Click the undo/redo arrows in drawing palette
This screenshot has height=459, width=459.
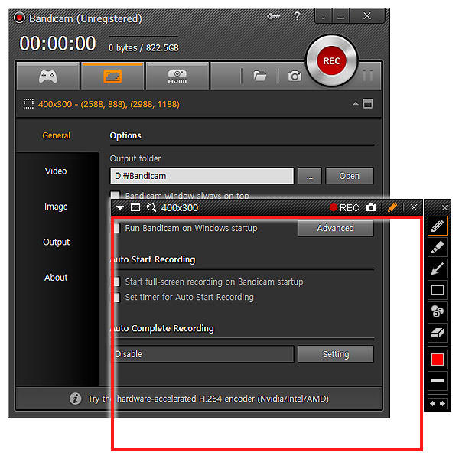(438, 404)
